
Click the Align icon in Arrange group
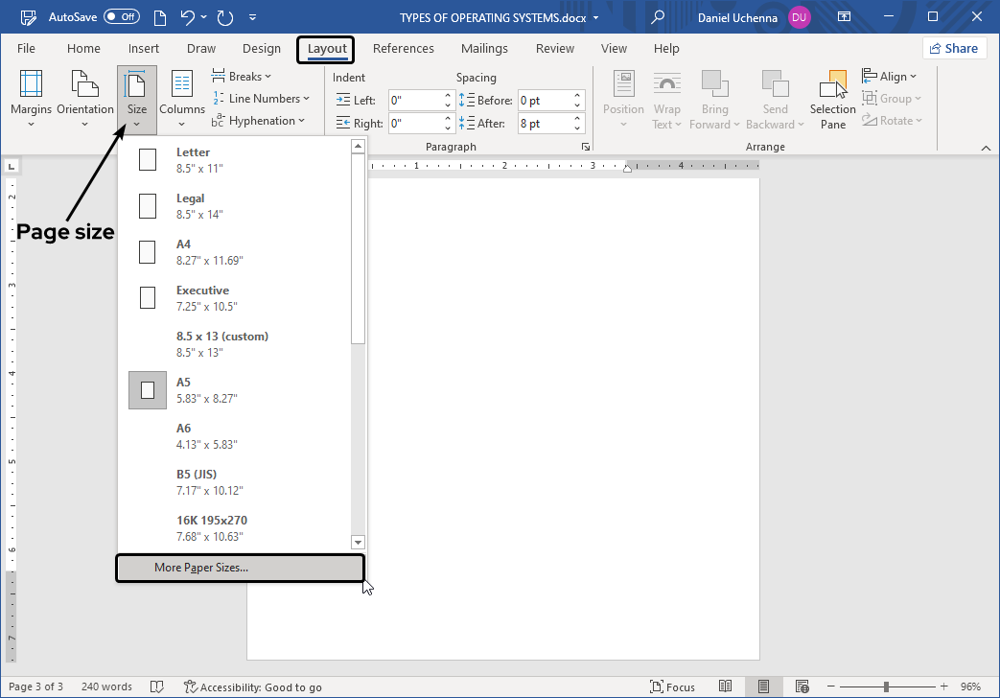[890, 76]
